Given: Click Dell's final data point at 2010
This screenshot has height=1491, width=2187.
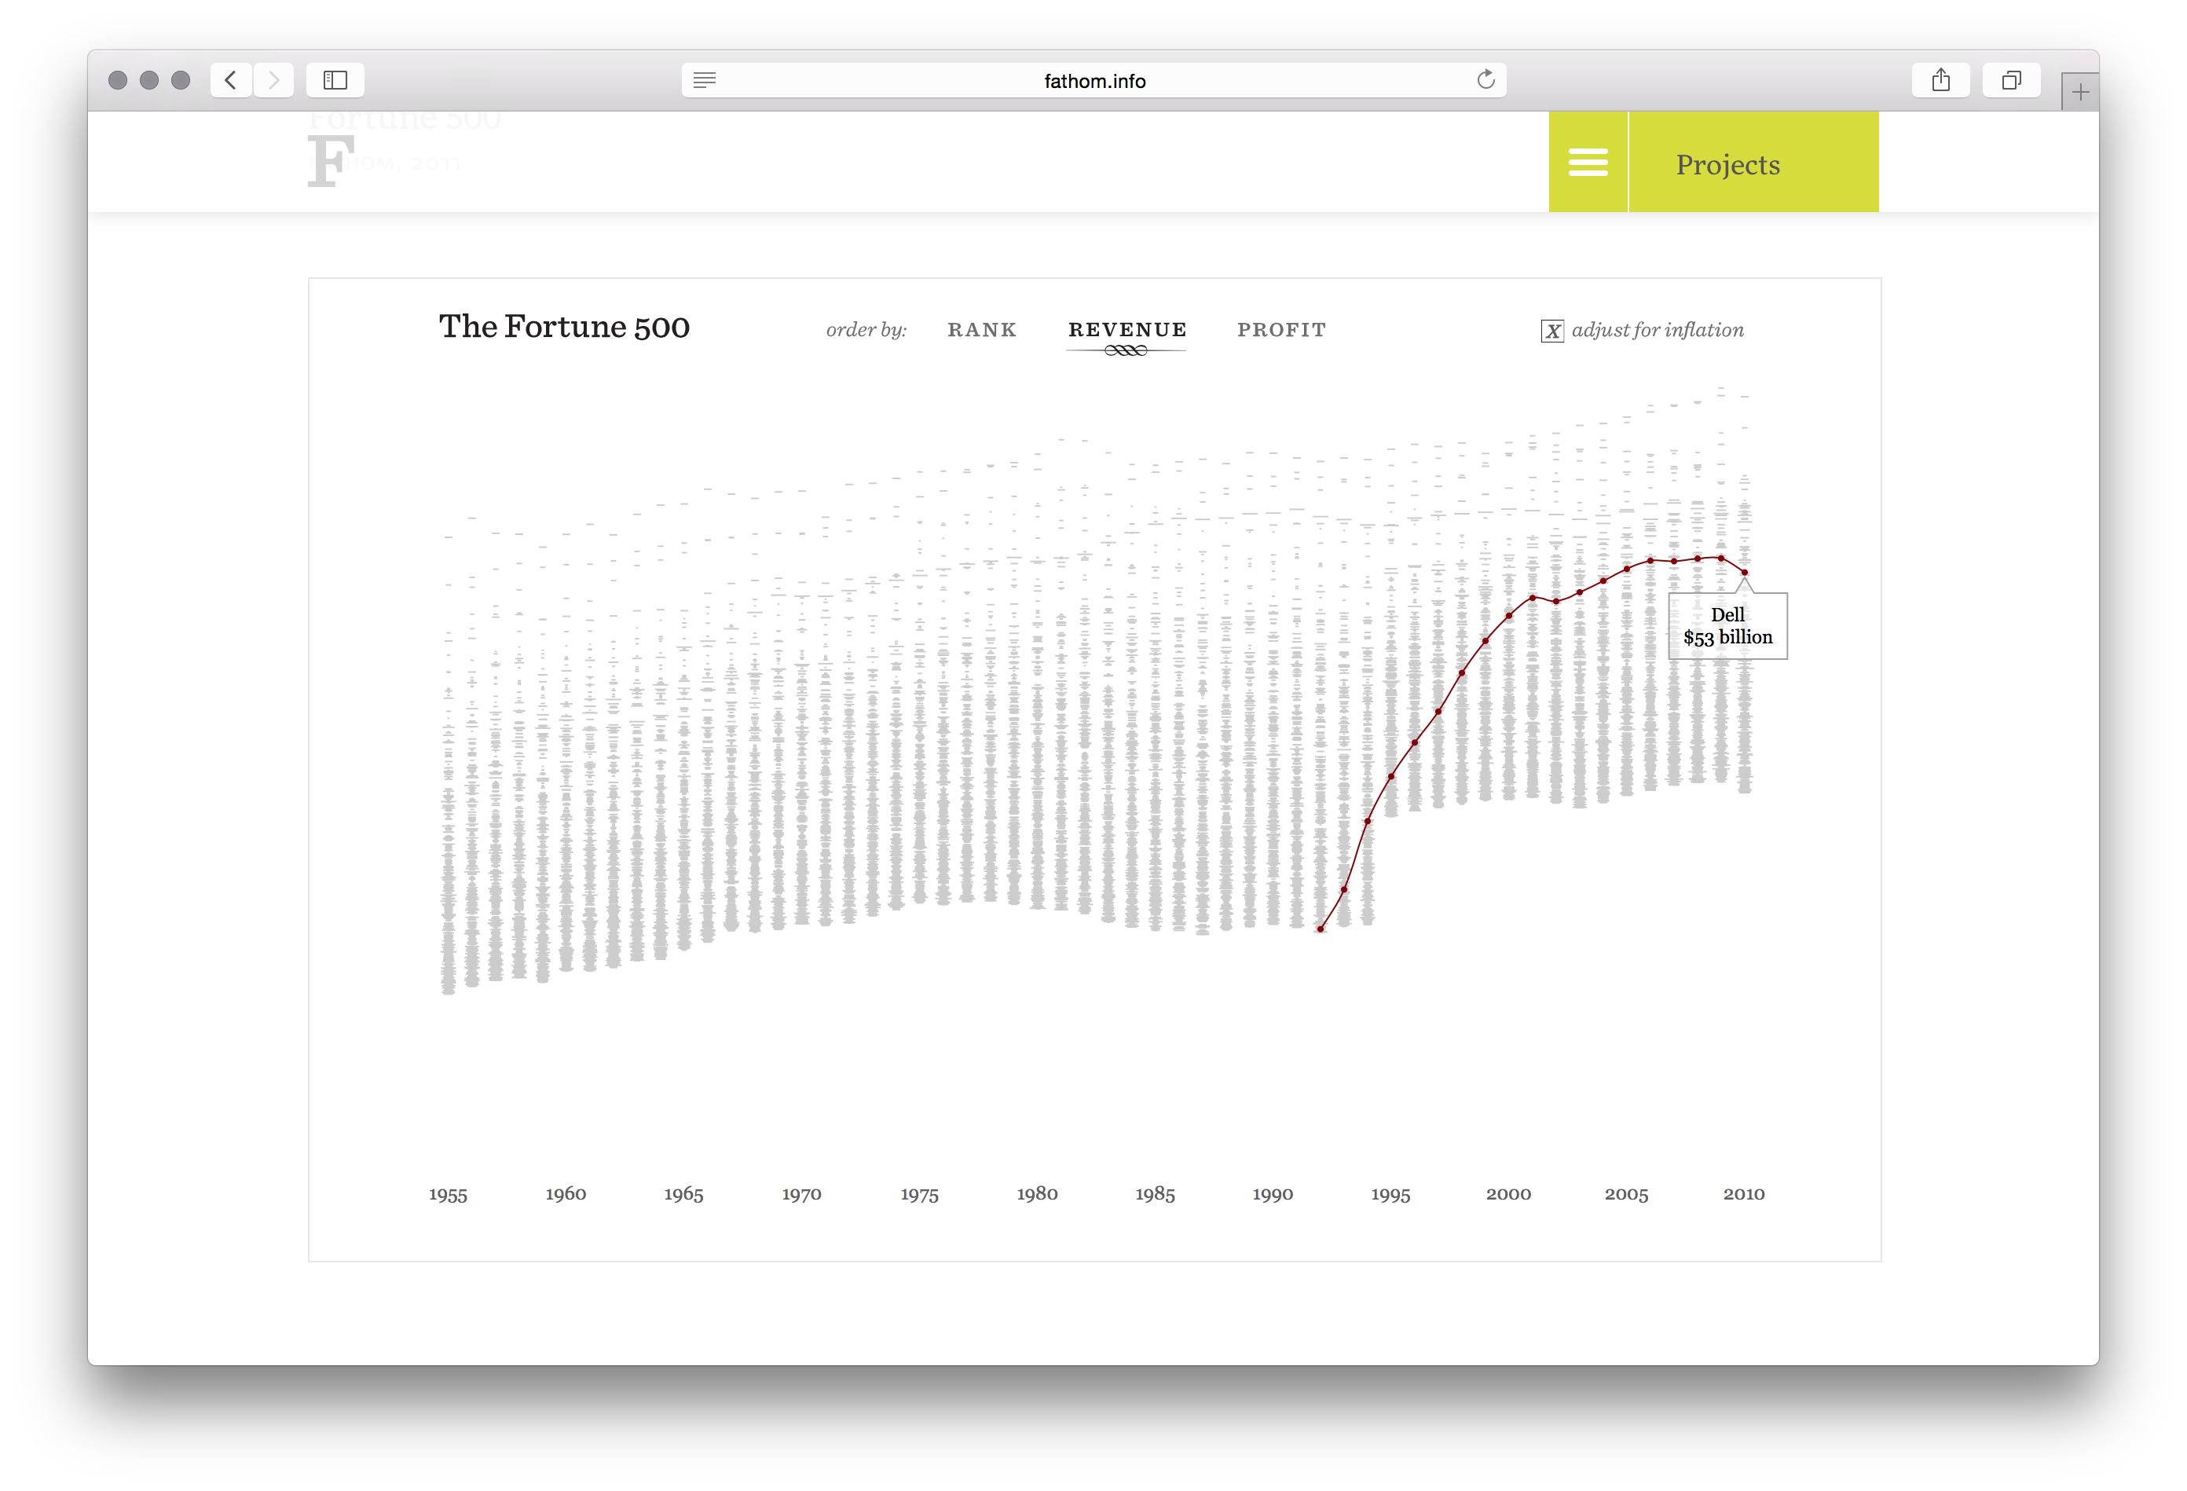Looking at the screenshot, I should tap(1745, 573).
